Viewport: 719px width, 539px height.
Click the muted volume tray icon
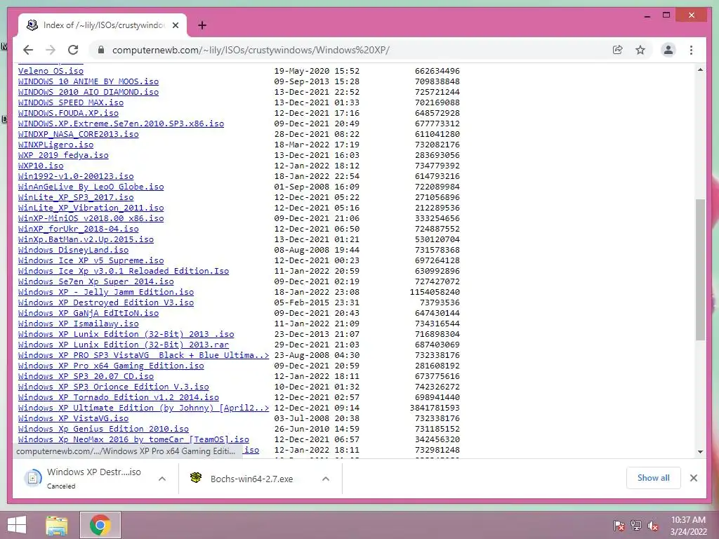tap(653, 525)
